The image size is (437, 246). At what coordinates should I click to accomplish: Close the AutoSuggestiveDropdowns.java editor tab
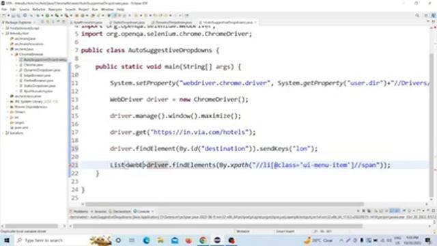tap(255, 23)
